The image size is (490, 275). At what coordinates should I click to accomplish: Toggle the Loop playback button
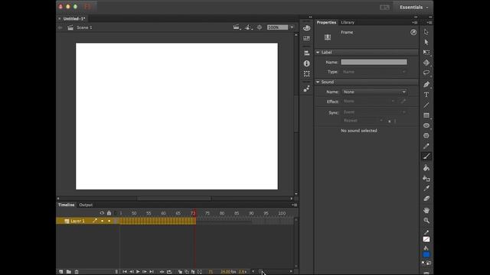click(x=169, y=272)
